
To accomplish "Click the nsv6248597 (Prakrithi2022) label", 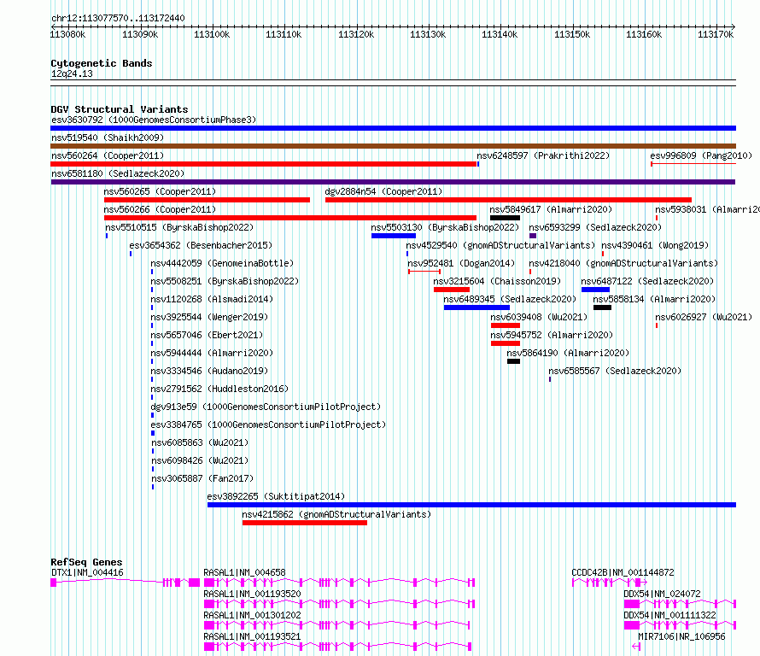I will click(x=543, y=155).
